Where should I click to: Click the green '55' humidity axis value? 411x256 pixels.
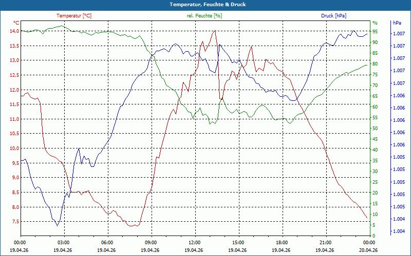375,118
